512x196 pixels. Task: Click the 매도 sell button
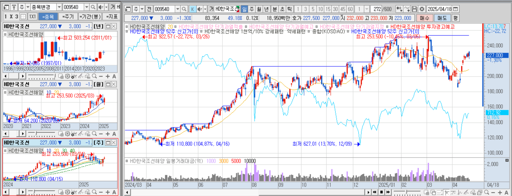click(442, 18)
